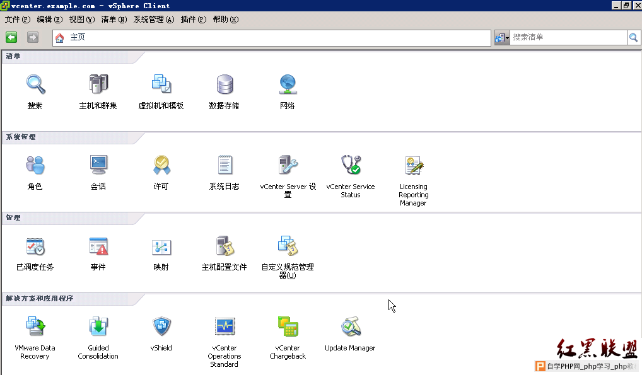Open 许可 Licensing icon
This screenshot has height=375, width=642.
(161, 165)
